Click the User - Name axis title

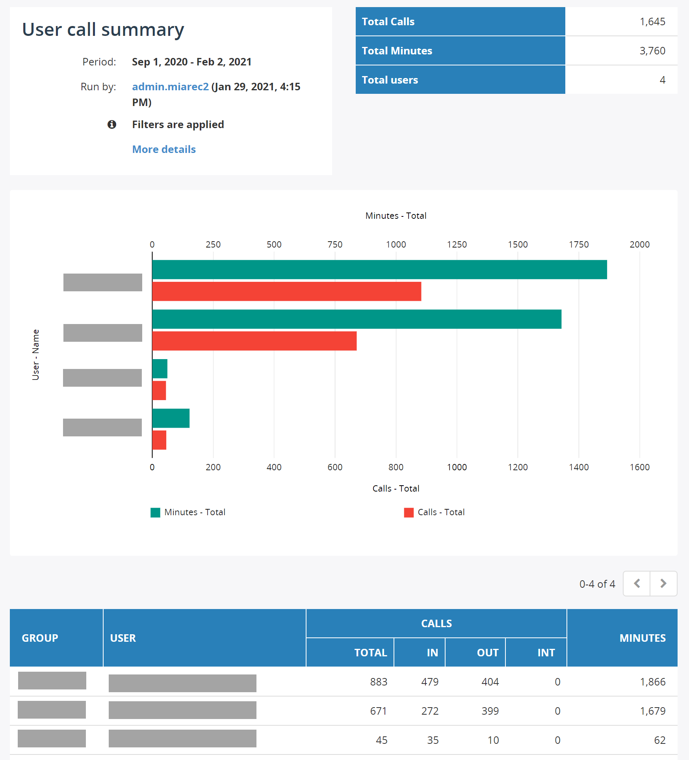[35, 355]
